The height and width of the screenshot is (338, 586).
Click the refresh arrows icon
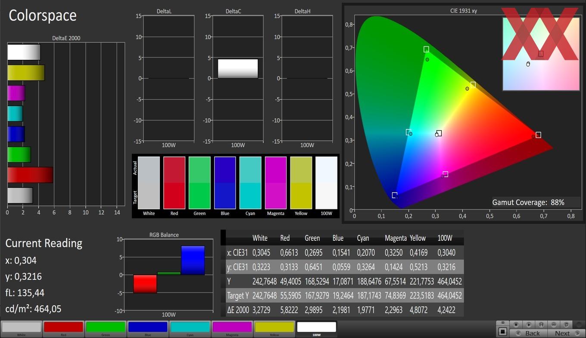tap(566, 325)
